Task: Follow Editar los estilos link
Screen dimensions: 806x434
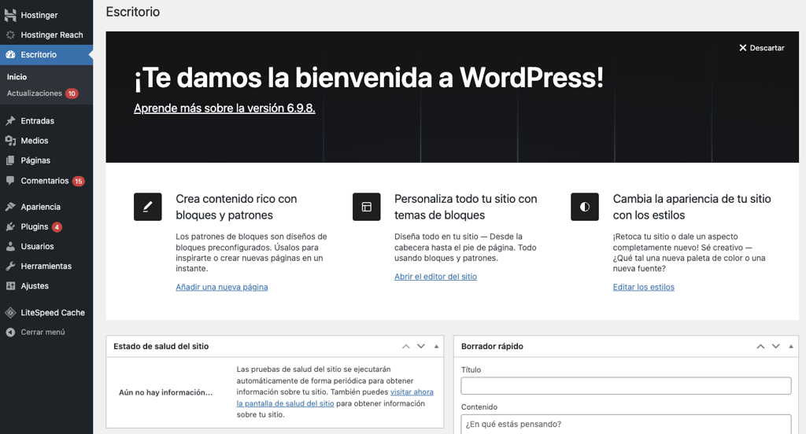Action: tap(644, 287)
